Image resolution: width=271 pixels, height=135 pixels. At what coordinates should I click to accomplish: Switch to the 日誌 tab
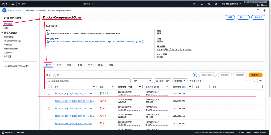[69, 65]
